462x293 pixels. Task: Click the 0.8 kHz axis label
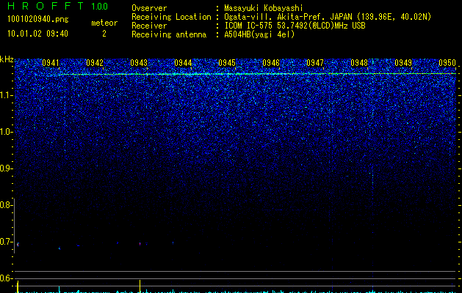coord(4,205)
